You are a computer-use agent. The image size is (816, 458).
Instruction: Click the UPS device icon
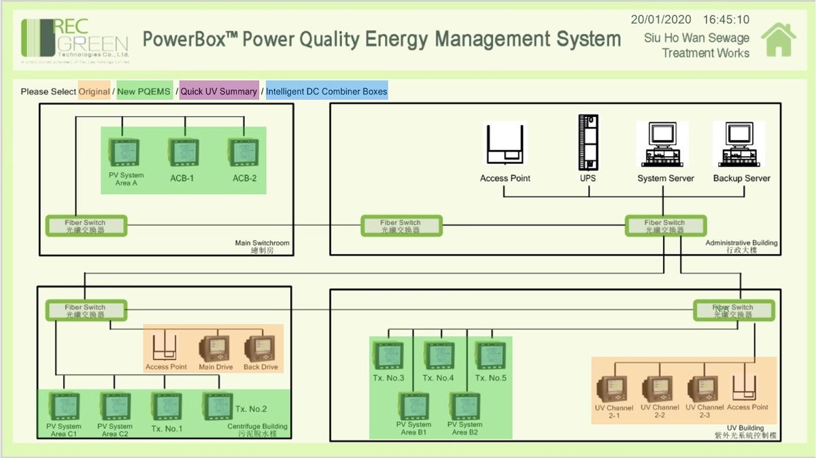[588, 142]
